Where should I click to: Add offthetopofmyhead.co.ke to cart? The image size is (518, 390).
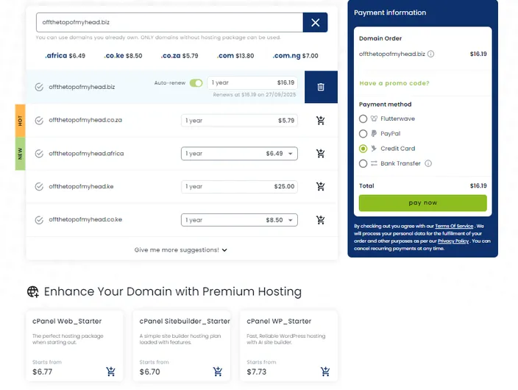[321, 220]
